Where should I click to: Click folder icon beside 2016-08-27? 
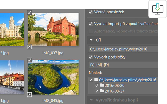(x=102, y=91)
